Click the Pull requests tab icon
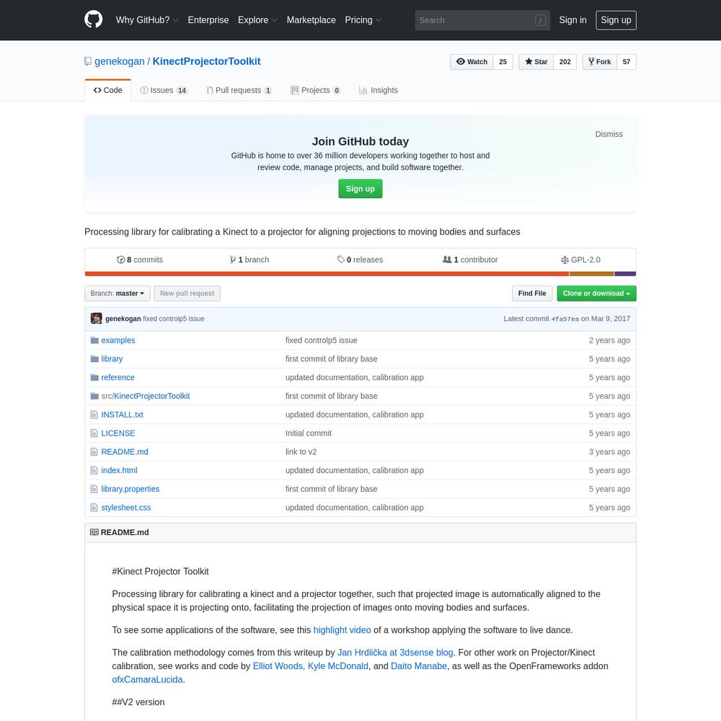 coord(210,90)
